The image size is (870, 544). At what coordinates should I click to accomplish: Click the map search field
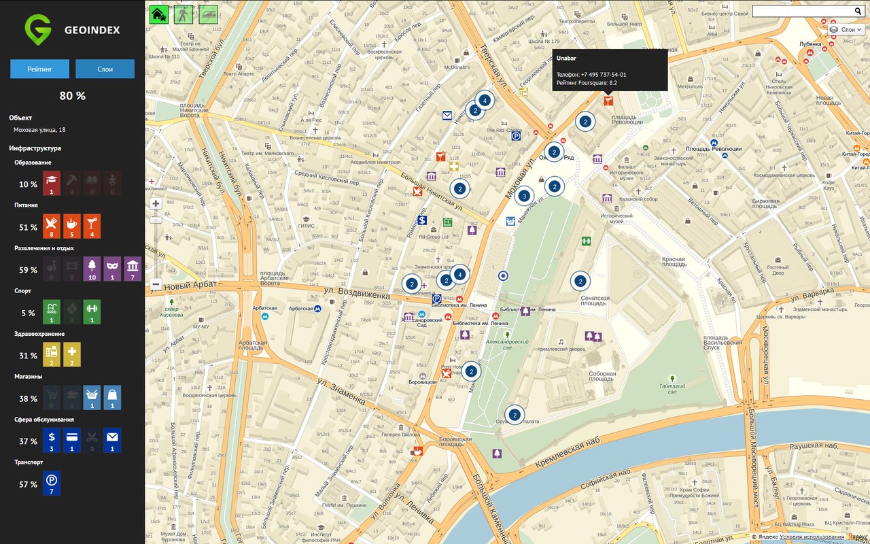[801, 12]
